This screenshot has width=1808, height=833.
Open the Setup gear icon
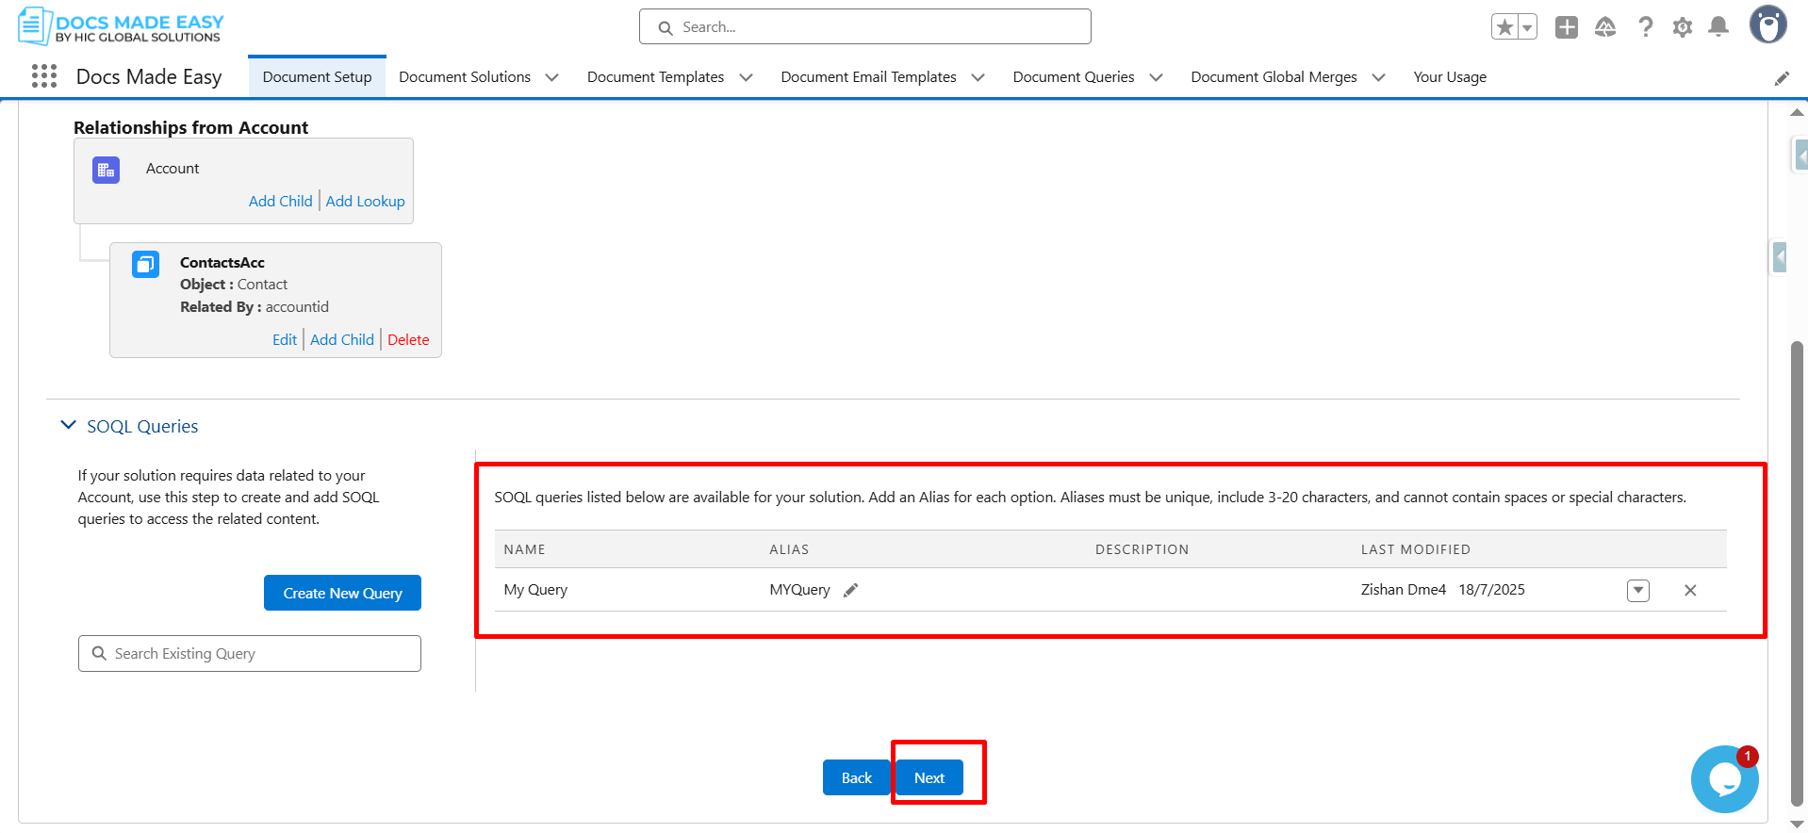pos(1683,27)
